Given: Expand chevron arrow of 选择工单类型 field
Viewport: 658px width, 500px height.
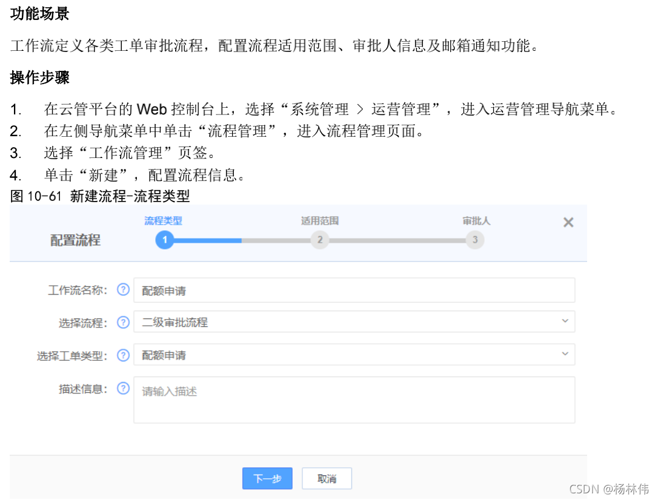Looking at the screenshot, I should tap(565, 354).
